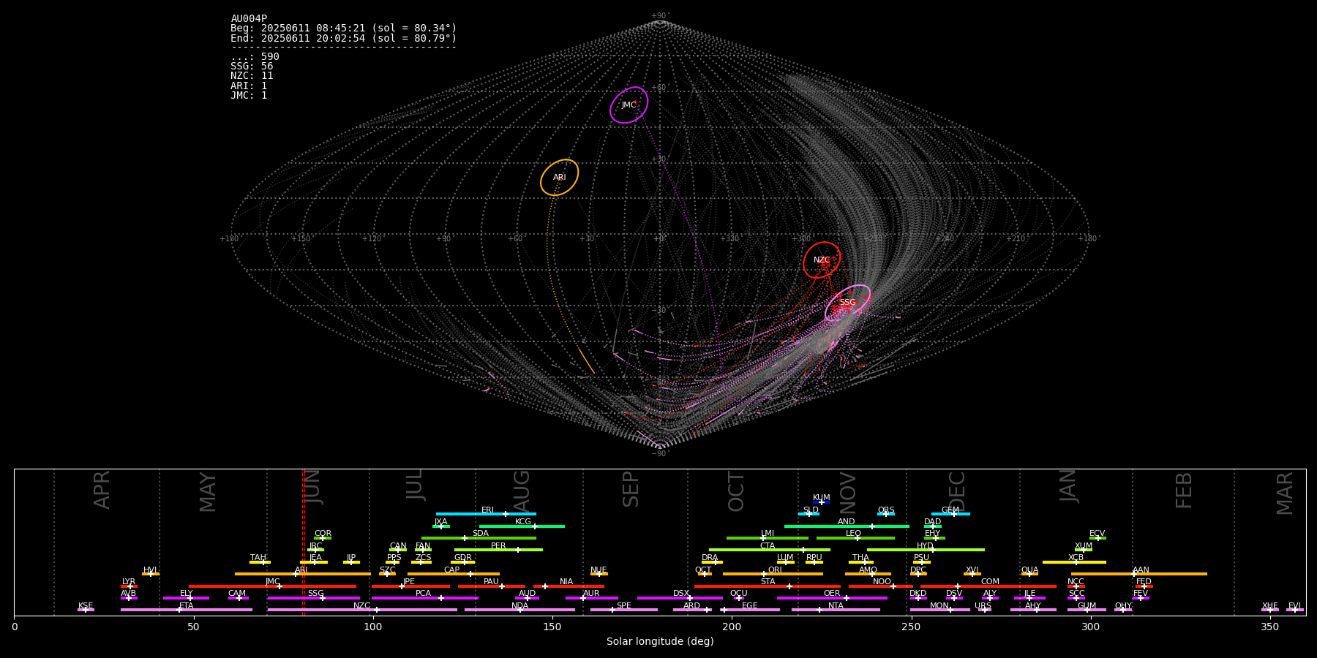Click the COR shower label
The width and height of the screenshot is (1317, 658).
323,534
